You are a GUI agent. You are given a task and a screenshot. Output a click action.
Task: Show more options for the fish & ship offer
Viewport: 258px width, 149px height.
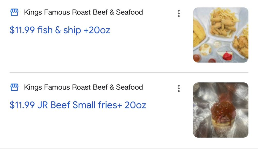[179, 13]
